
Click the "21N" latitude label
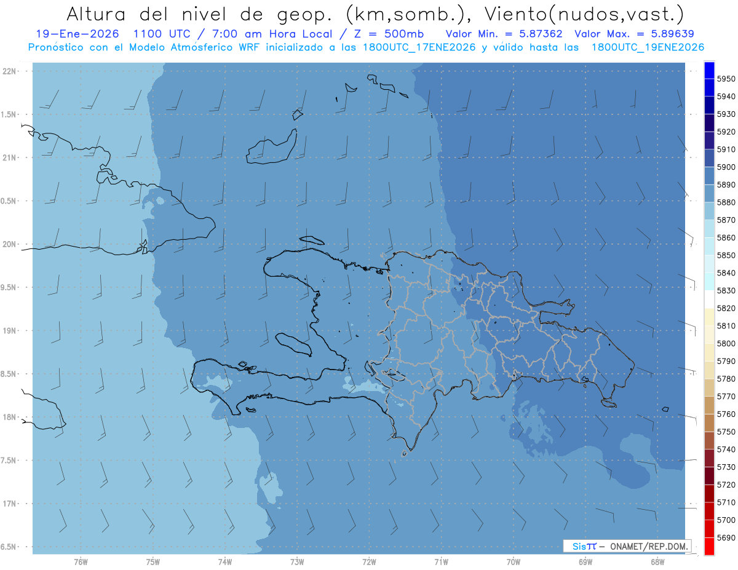click(x=10, y=158)
